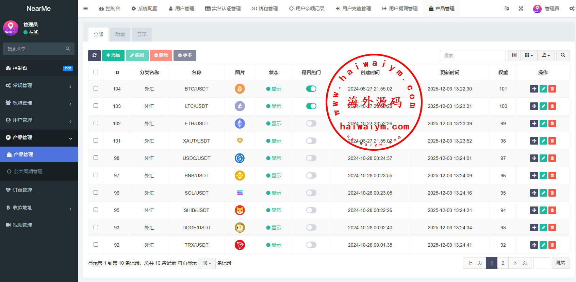
Task: Tick the checkbox for row ID 98
Action: click(96, 158)
